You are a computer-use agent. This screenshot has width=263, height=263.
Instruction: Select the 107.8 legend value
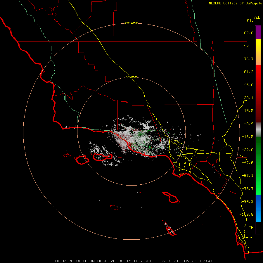tap(248, 33)
